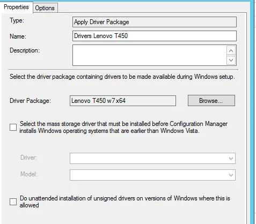The width and height of the screenshot is (256, 224).
Task: Click the mass storage driver checkbox label text
Action: (x=123, y=127)
